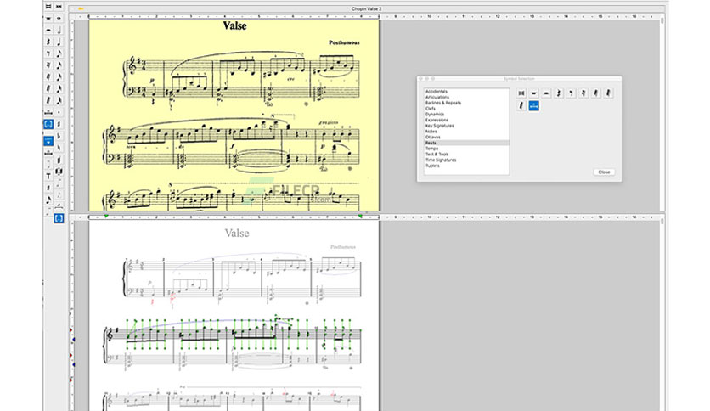Pick the sixteenth rest in the left toolbar
The height and width of the screenshot is (411, 710).
[48, 65]
